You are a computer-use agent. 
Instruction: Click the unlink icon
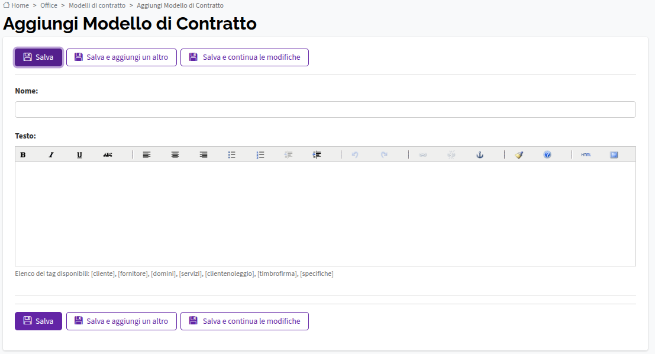pyautogui.click(x=451, y=155)
